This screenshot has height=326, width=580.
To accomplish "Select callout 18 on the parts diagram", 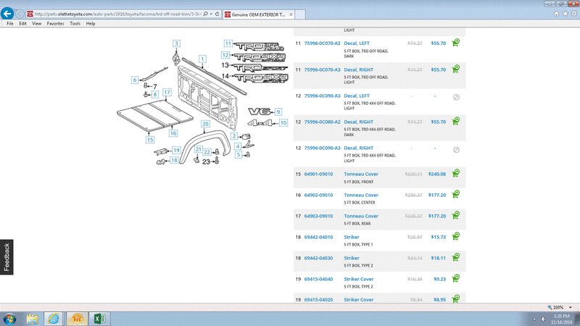I will click(x=174, y=160).
